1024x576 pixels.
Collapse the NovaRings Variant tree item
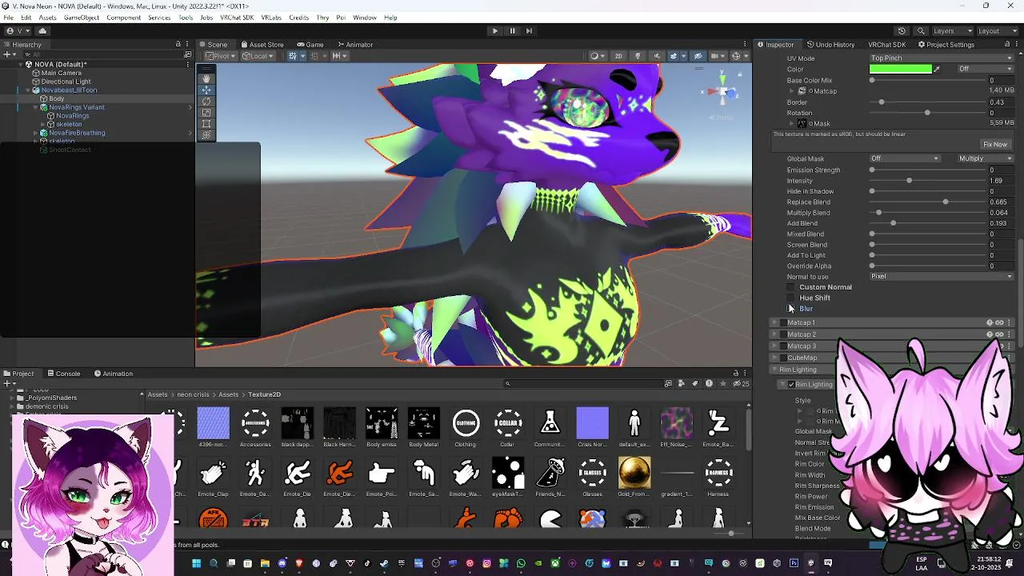(x=37, y=107)
